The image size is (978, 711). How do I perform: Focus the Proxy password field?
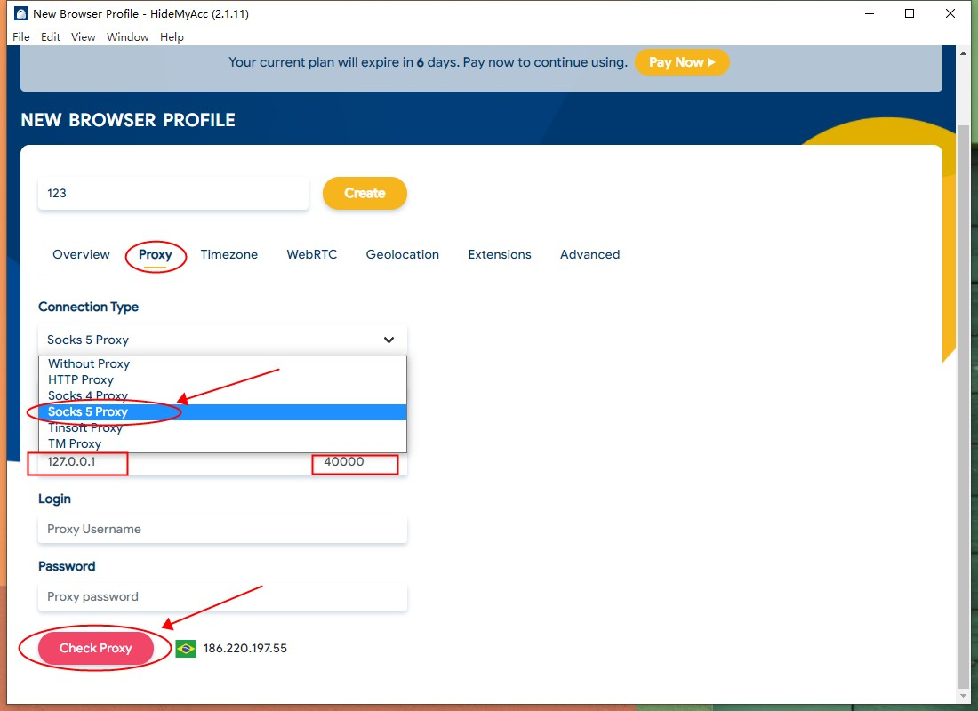click(222, 597)
